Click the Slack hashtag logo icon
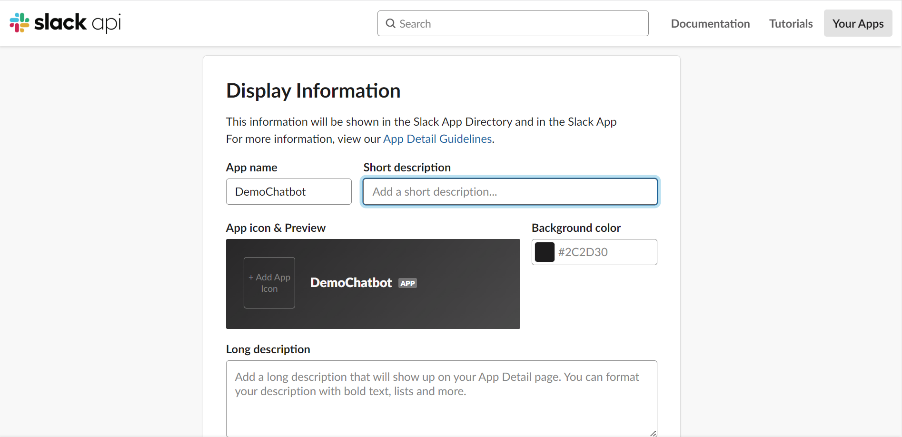Screen dimensions: 902x437 pyautogui.click(x=20, y=22)
